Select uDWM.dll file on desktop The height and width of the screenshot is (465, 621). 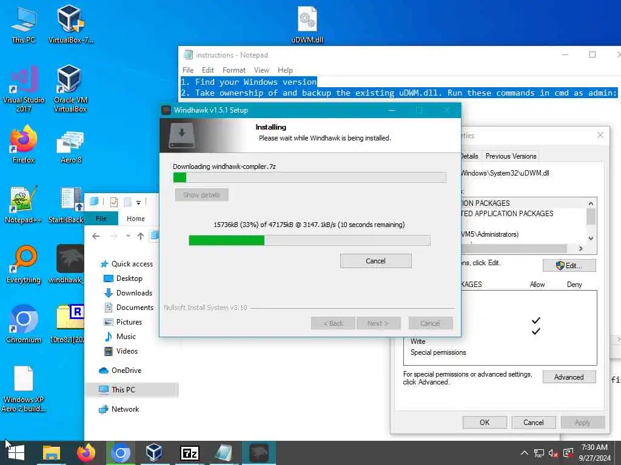pyautogui.click(x=307, y=24)
